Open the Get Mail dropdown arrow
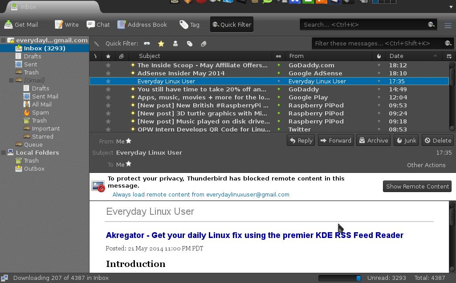The image size is (456, 283). click(45, 25)
